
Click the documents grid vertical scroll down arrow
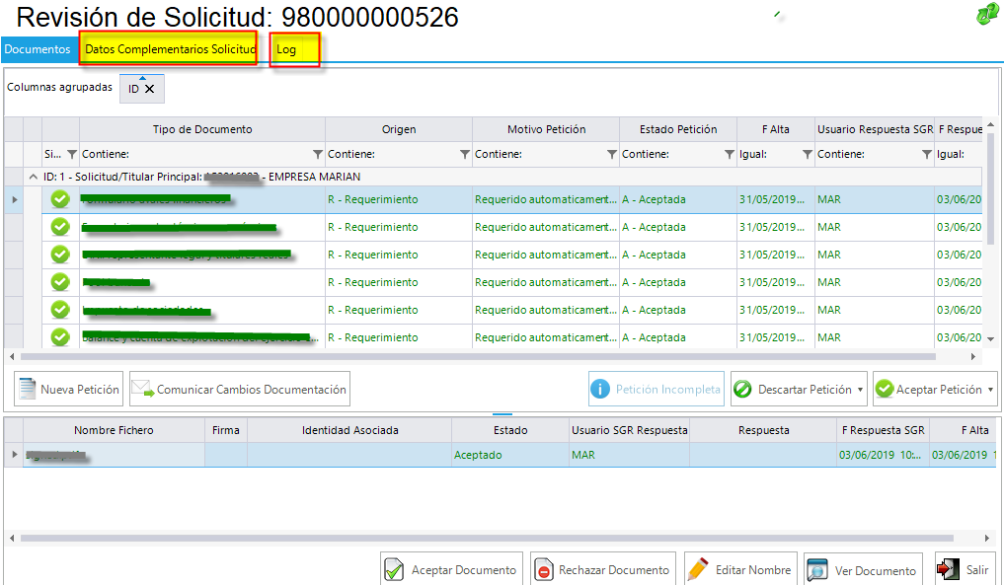coord(990,338)
